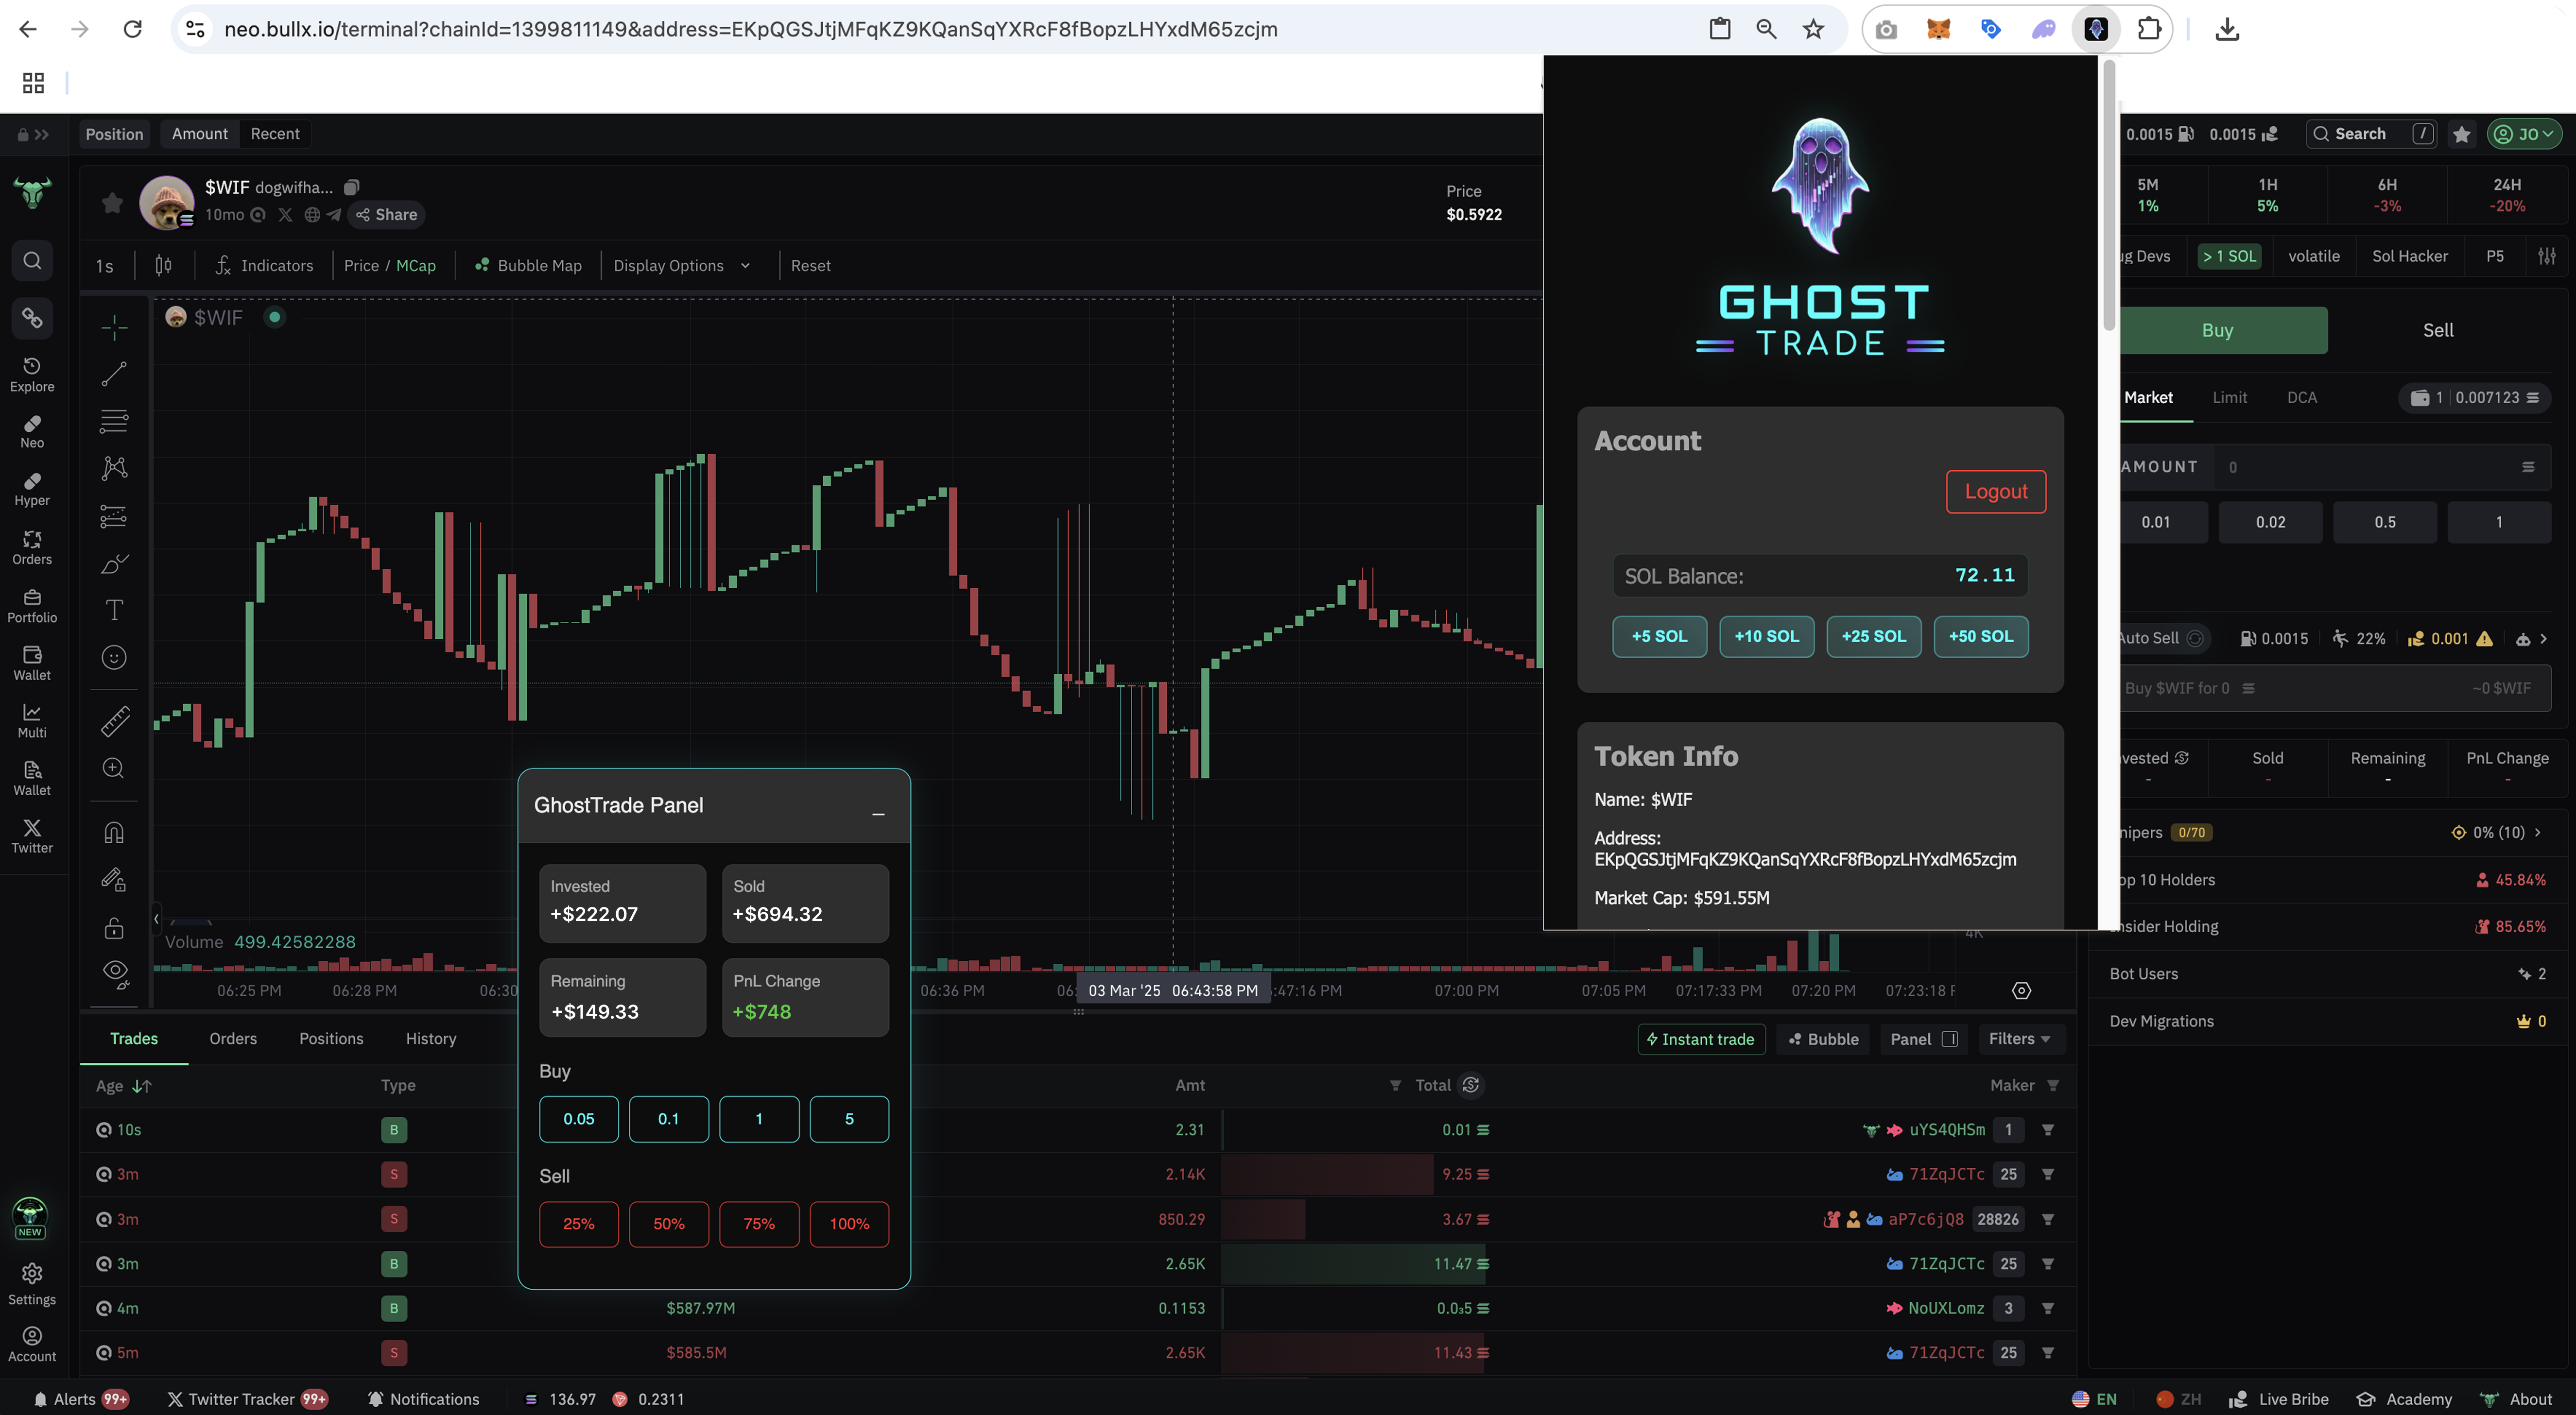Toggle Price / MCap chart display

(x=390, y=265)
